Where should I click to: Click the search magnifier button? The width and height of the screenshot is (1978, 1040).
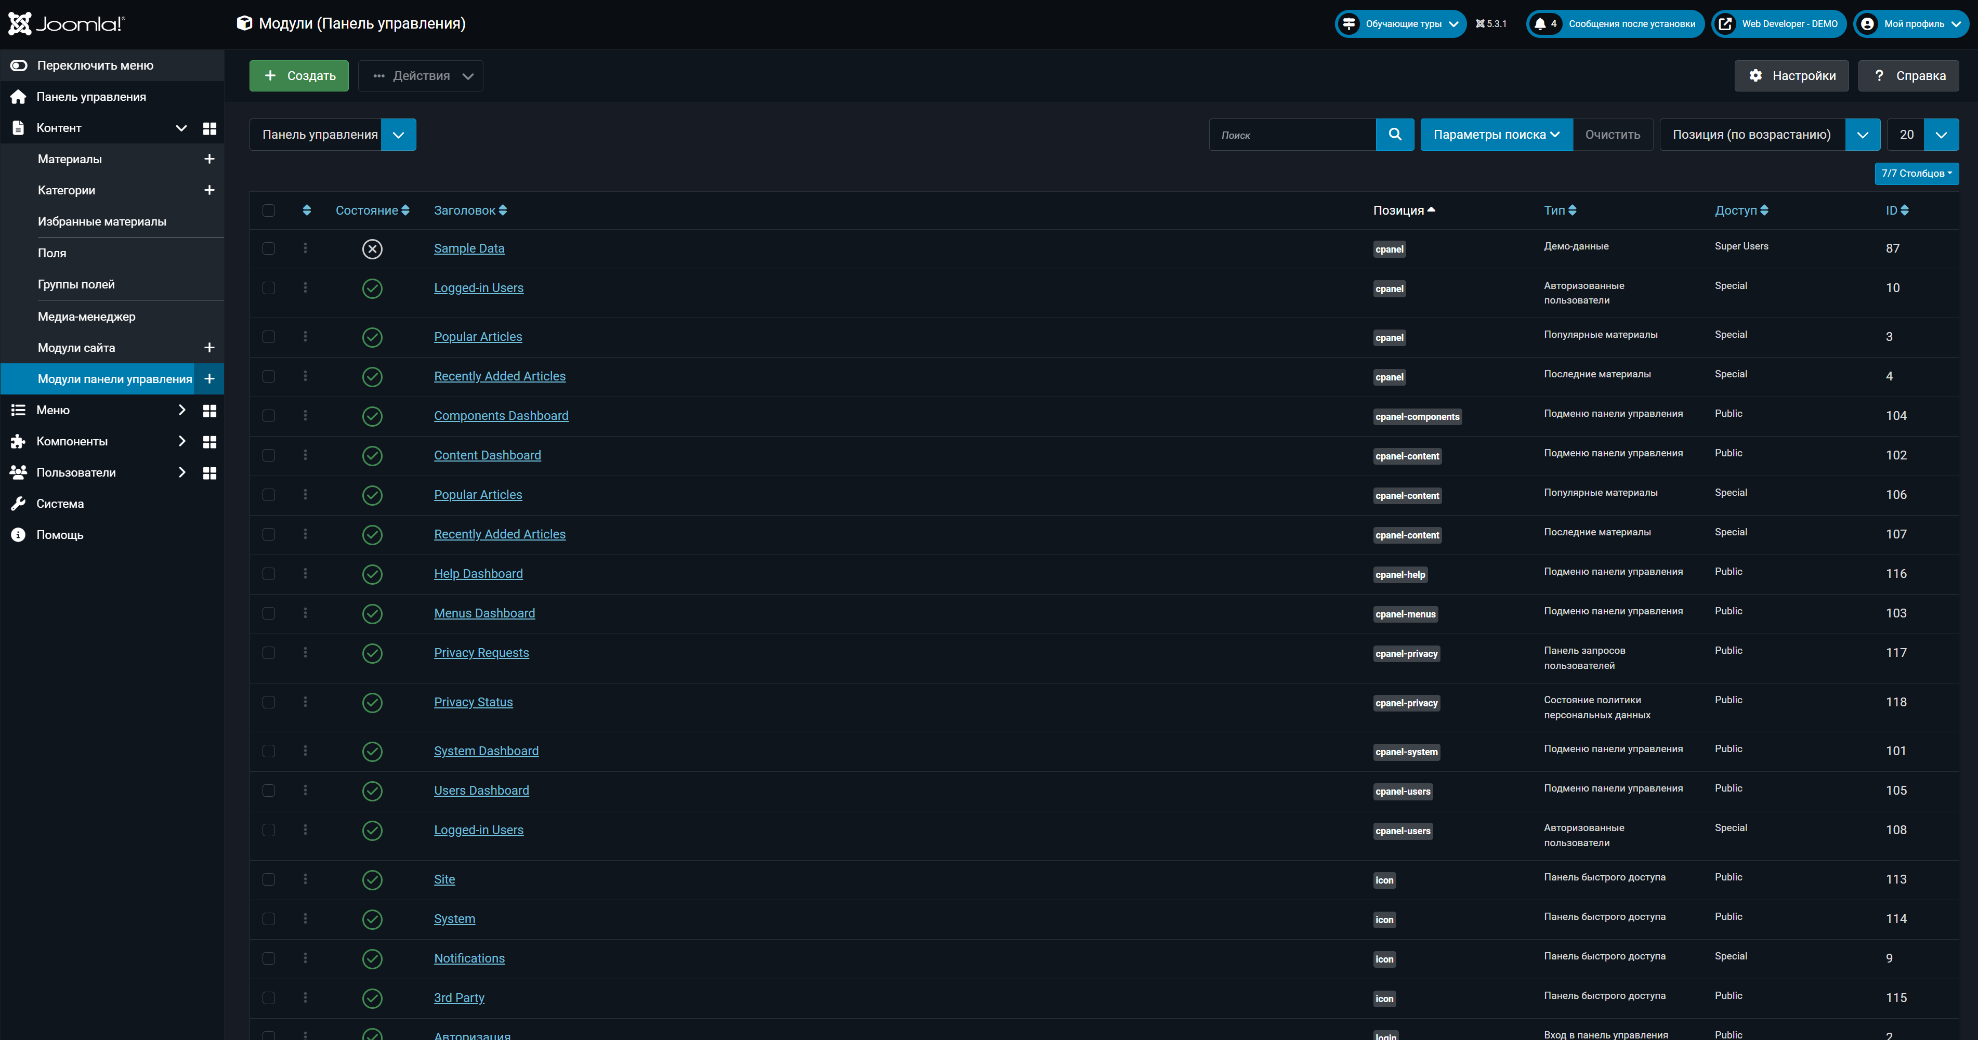(x=1394, y=134)
